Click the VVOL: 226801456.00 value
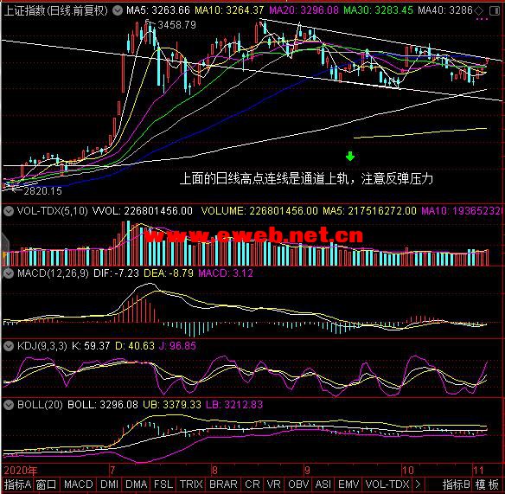The height and width of the screenshot is (494, 505). [x=143, y=211]
